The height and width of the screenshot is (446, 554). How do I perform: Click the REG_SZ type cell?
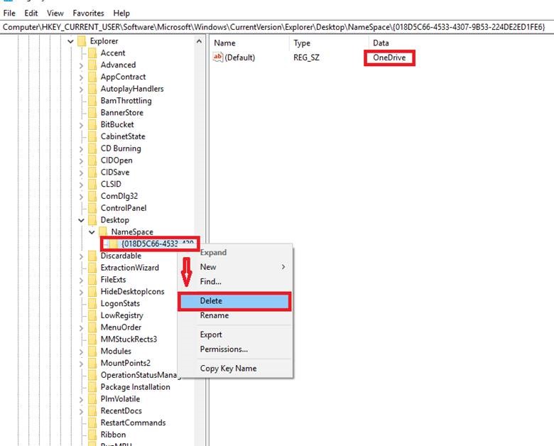pyautogui.click(x=306, y=58)
